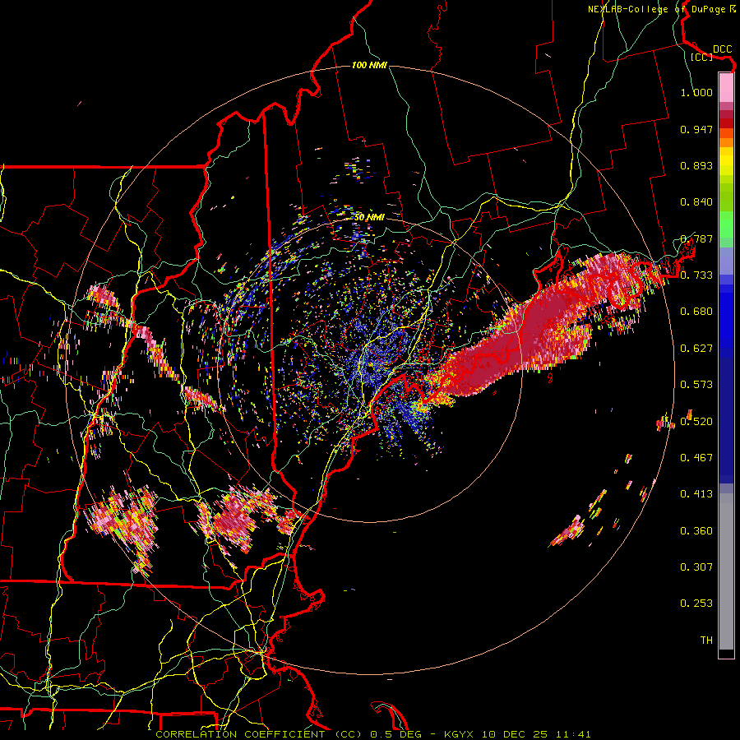Click the 0.680 color scale label
The width and height of the screenshot is (740, 740).
(696, 312)
